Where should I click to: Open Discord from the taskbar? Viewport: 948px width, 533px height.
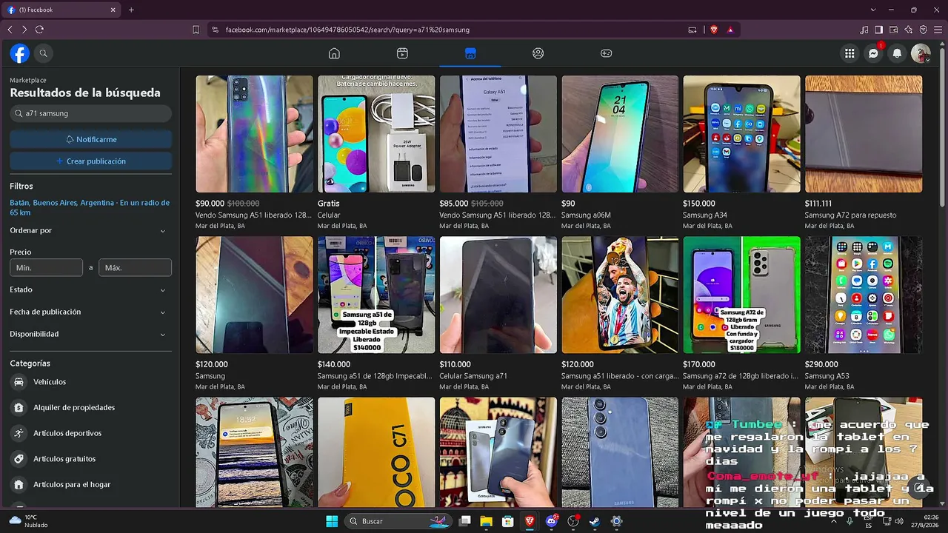551,521
